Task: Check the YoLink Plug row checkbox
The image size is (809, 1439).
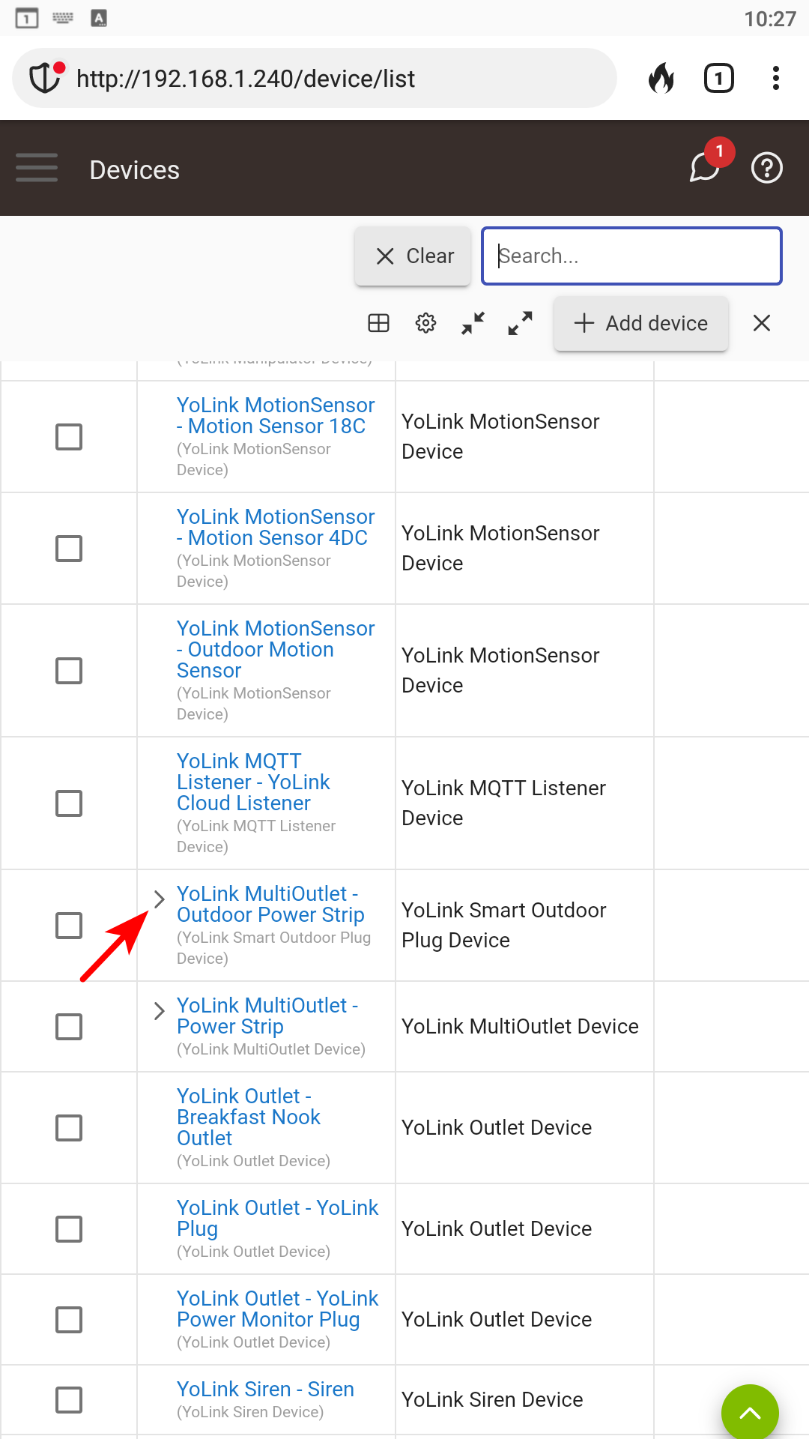Action: point(69,1229)
